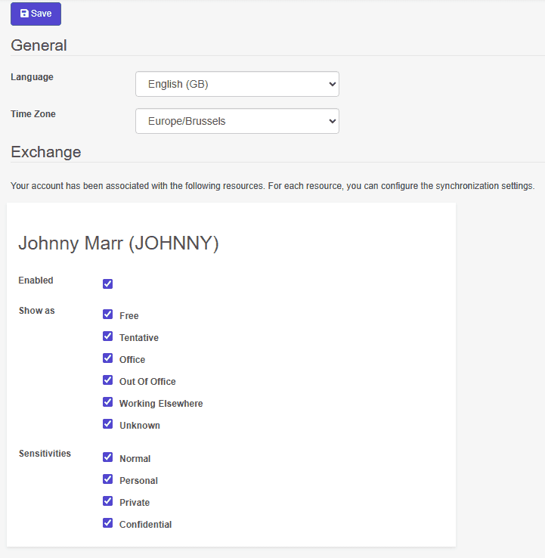
Task: Click the General section heading
Action: click(x=39, y=45)
